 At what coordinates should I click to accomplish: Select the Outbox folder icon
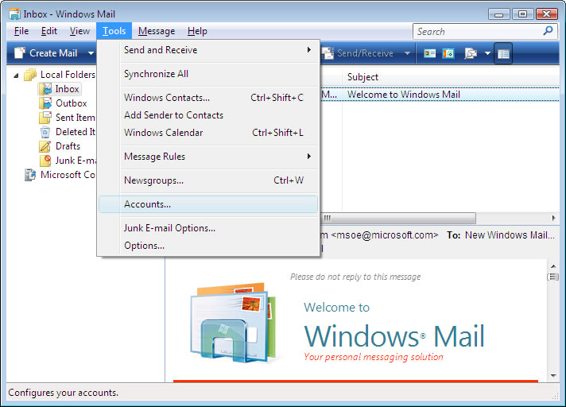[x=45, y=103]
